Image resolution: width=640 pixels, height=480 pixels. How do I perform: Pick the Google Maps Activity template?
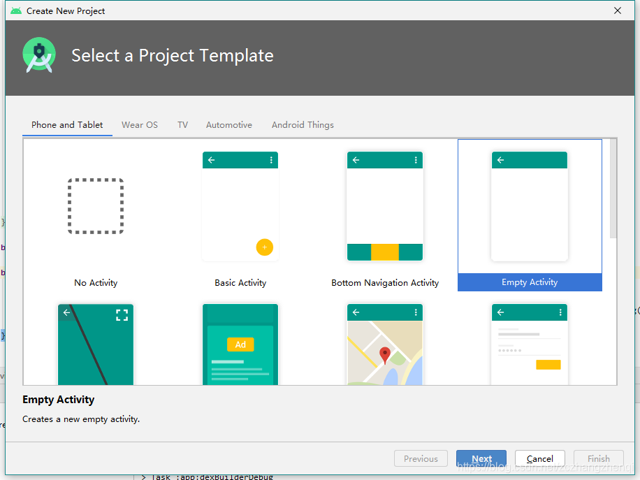(385, 344)
